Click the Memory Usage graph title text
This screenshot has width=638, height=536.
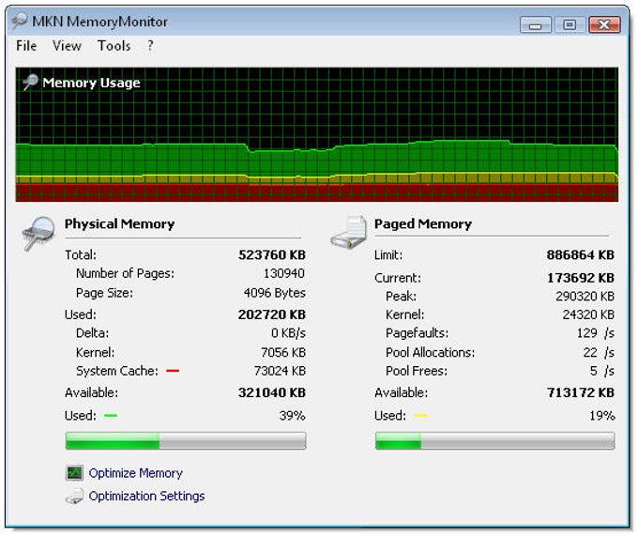tap(92, 83)
